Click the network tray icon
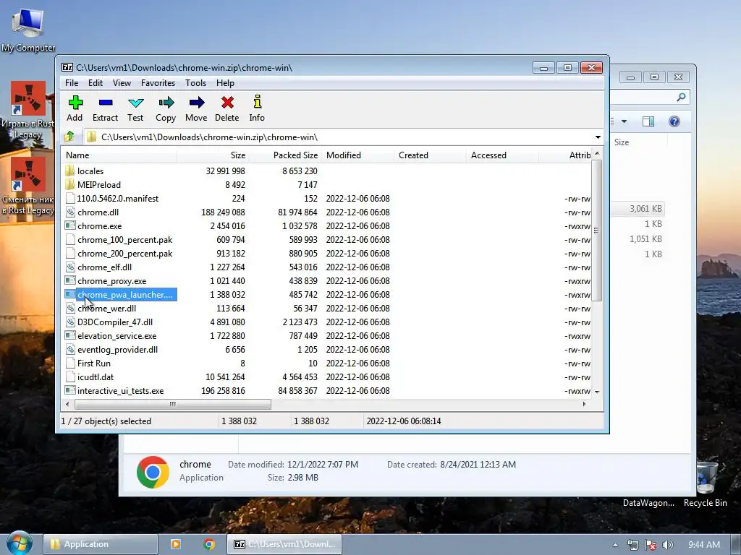 632,545
